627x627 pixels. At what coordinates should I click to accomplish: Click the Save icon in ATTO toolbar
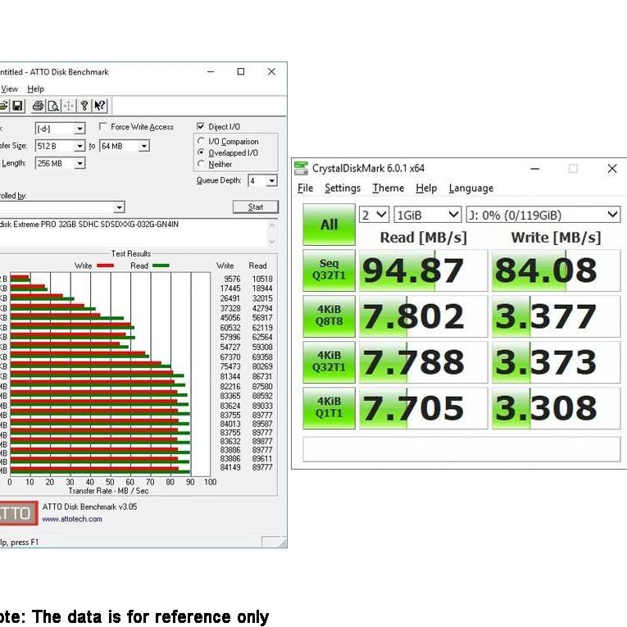pos(17,106)
